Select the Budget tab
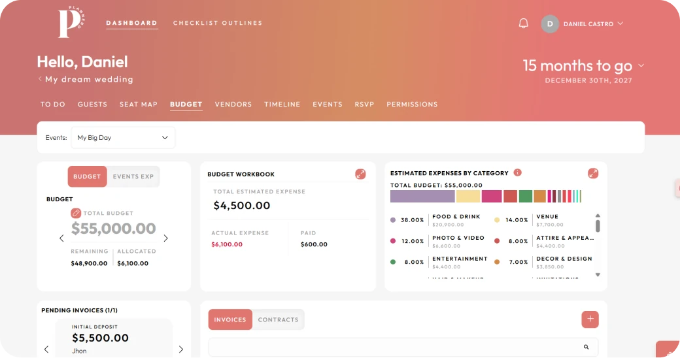The image size is (680, 358). (x=186, y=105)
